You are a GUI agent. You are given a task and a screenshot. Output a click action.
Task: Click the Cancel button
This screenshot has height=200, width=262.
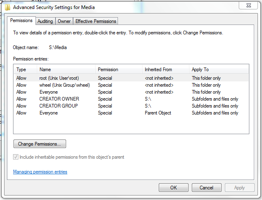[206, 187]
